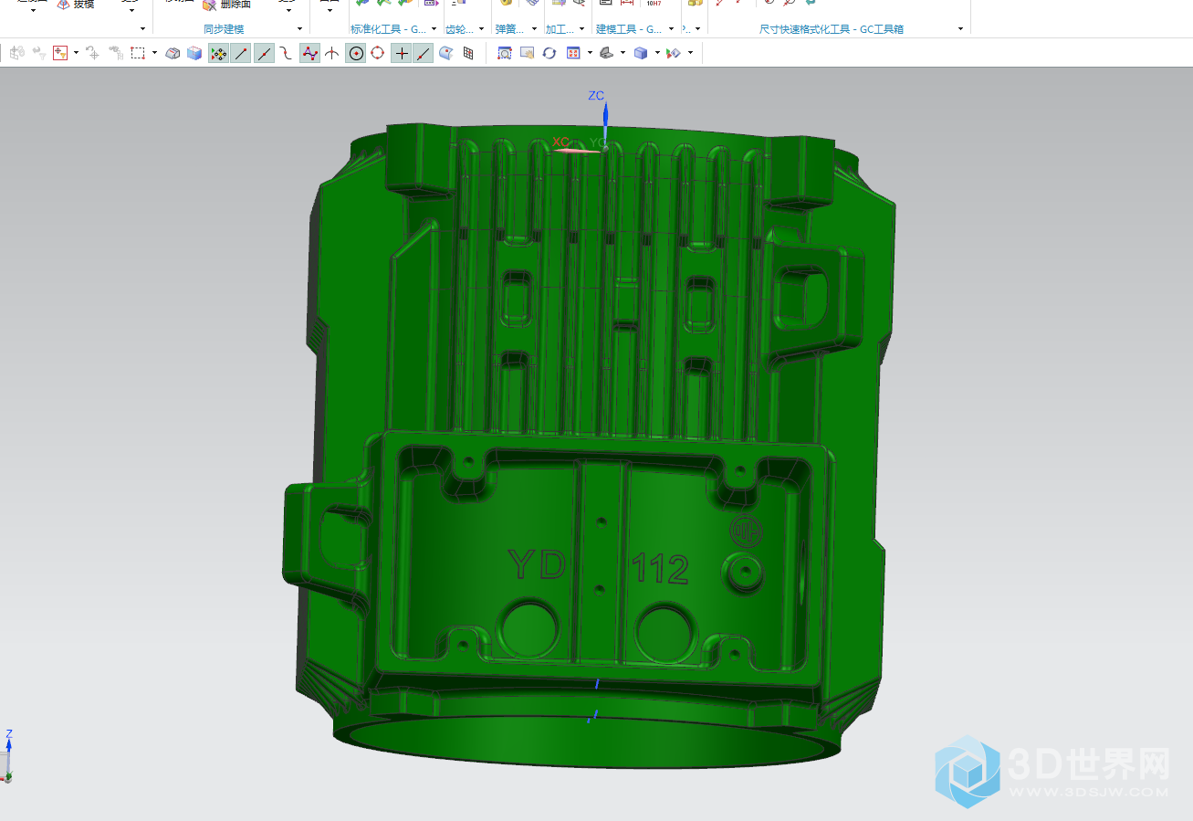Expand 标准化工具 group dropdown arrow

(434, 29)
